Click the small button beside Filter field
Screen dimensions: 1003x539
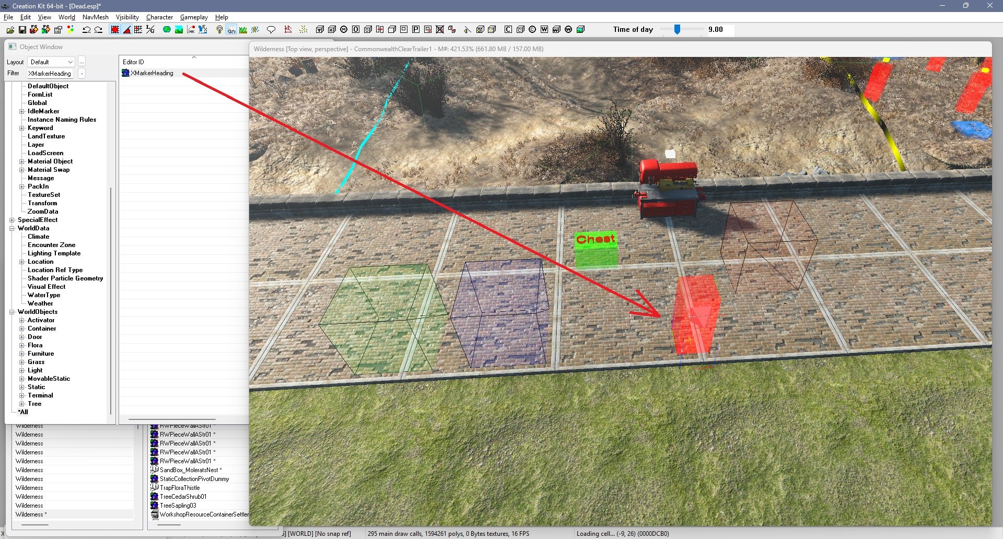(x=82, y=74)
